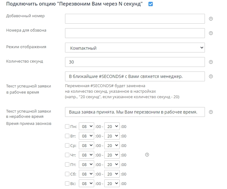Click help icon next to нерабочее время text field
227x189 pixels.
[x=211, y=112]
